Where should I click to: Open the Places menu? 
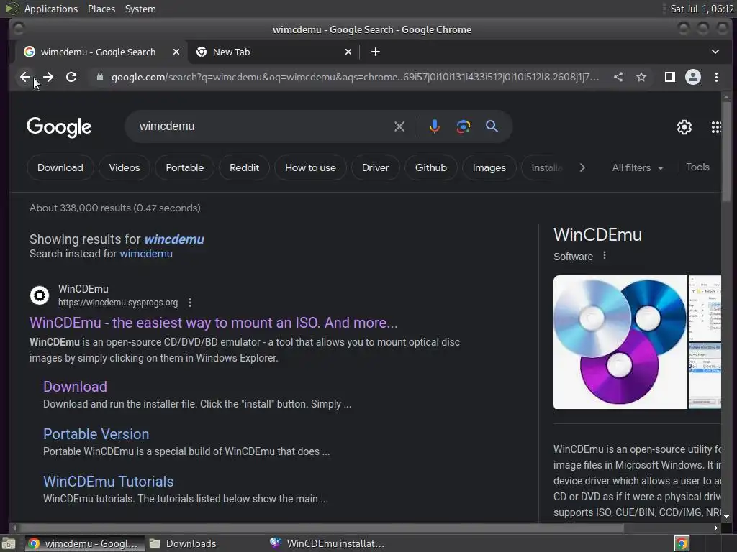(x=101, y=9)
